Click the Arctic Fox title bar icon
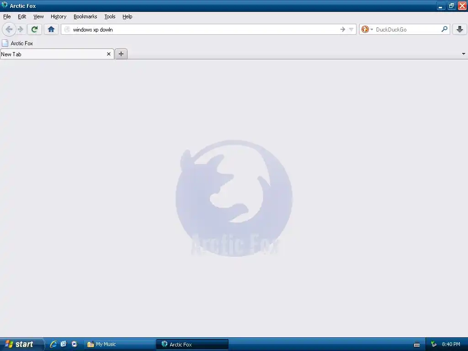The image size is (468, 351). 5,5
